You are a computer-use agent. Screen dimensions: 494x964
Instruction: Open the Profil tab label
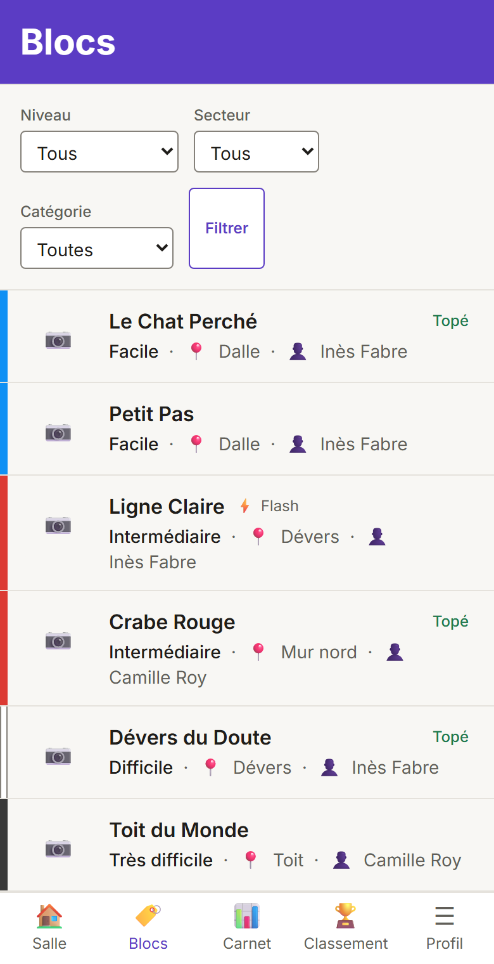[445, 944]
